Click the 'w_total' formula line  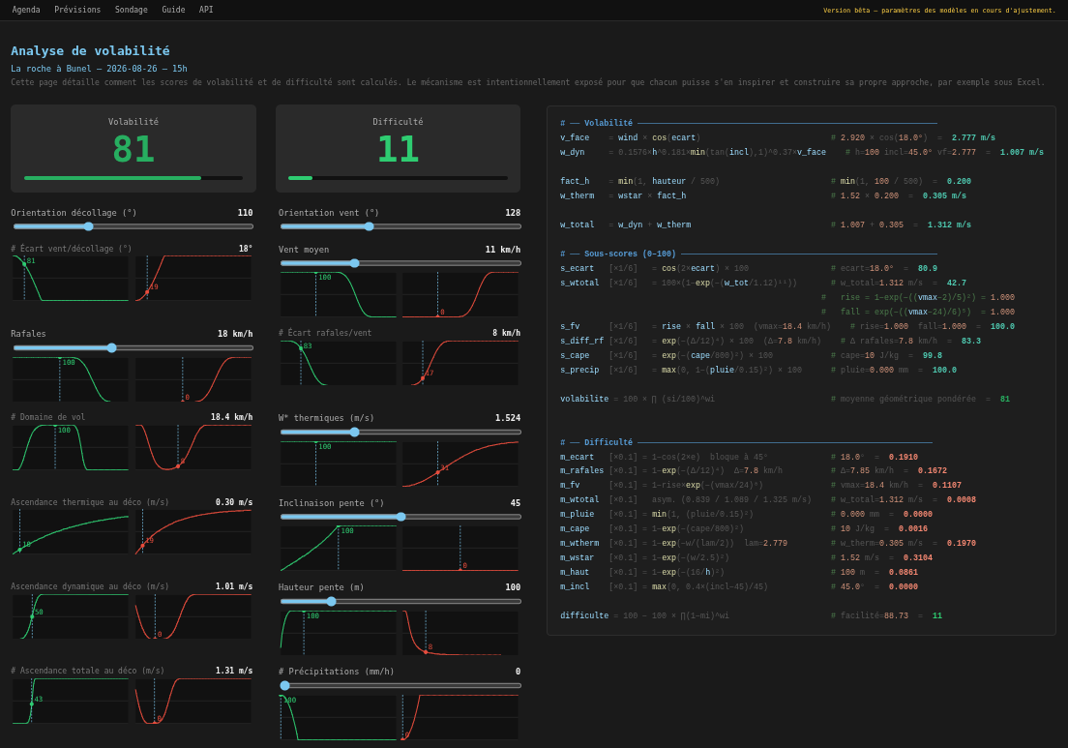point(765,224)
